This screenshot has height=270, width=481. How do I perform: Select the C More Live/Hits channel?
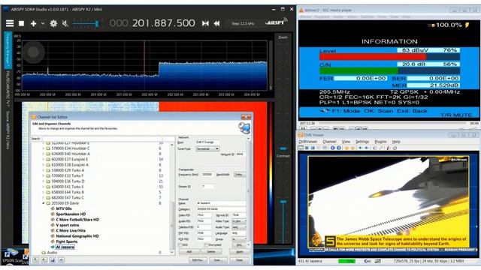point(70,231)
